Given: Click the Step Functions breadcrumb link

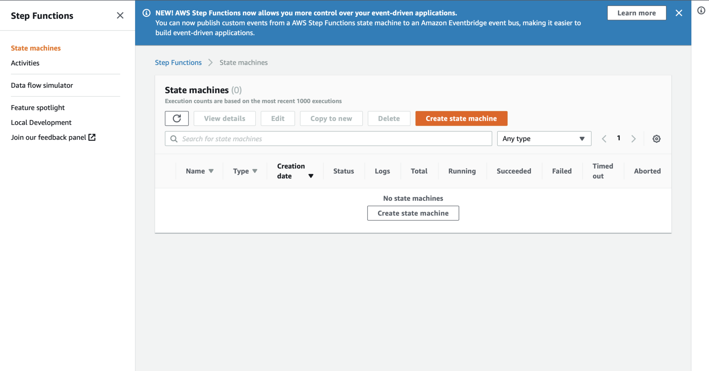Looking at the screenshot, I should (x=178, y=63).
